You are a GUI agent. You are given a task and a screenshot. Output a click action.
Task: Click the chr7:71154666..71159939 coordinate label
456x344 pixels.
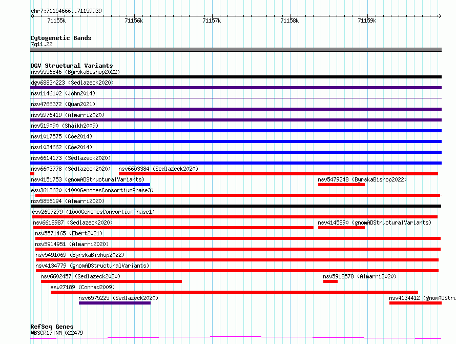coord(66,11)
